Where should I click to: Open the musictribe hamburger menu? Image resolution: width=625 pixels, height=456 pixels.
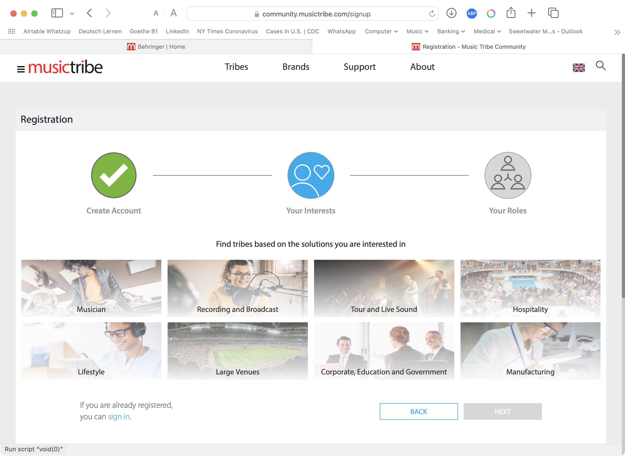pos(21,69)
